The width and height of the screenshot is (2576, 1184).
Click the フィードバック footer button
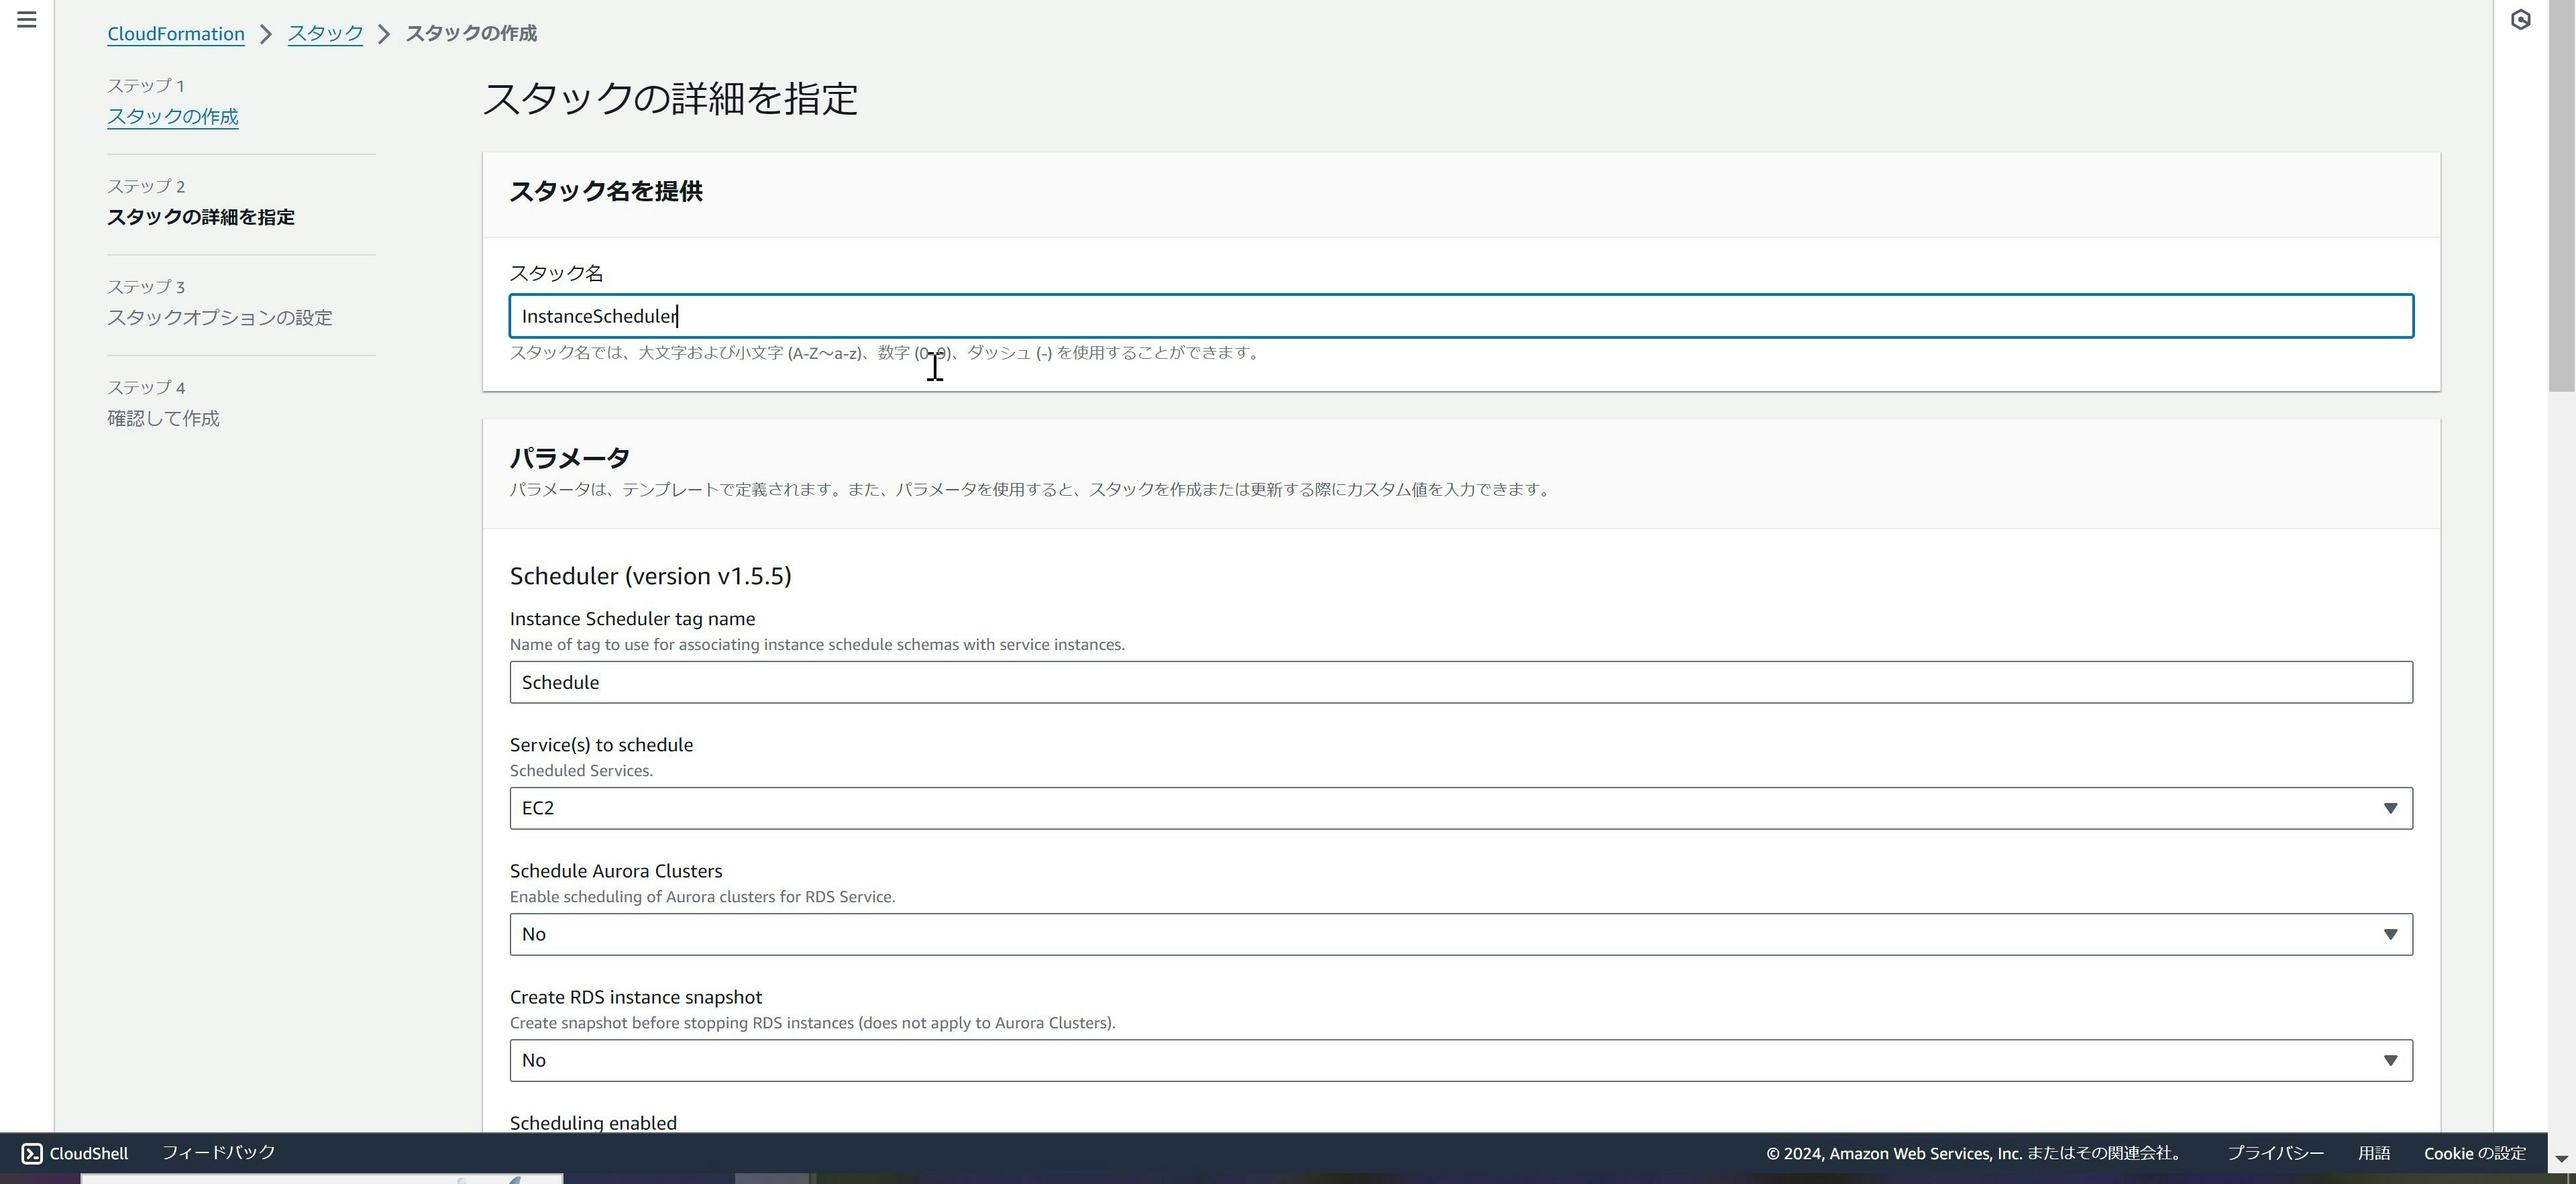coord(218,1152)
